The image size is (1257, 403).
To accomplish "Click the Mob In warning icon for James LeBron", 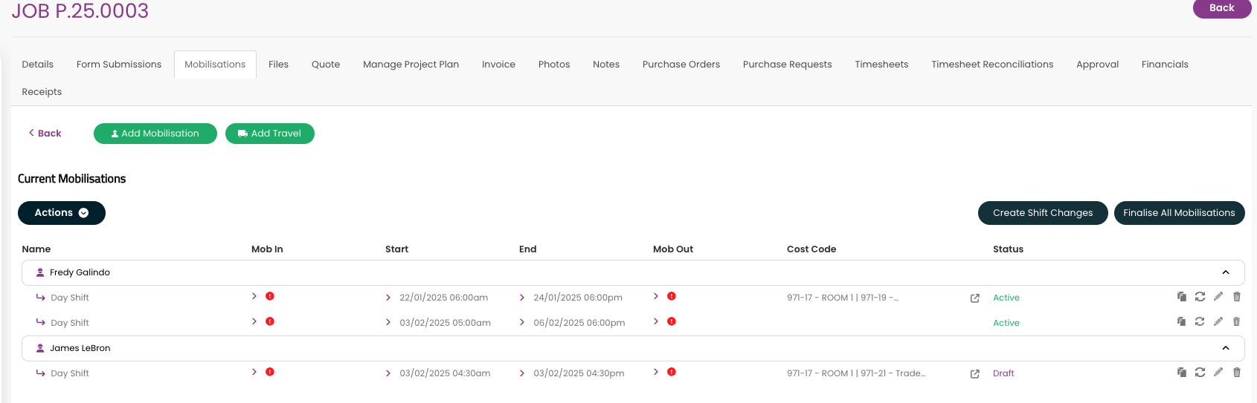I will coord(270,372).
